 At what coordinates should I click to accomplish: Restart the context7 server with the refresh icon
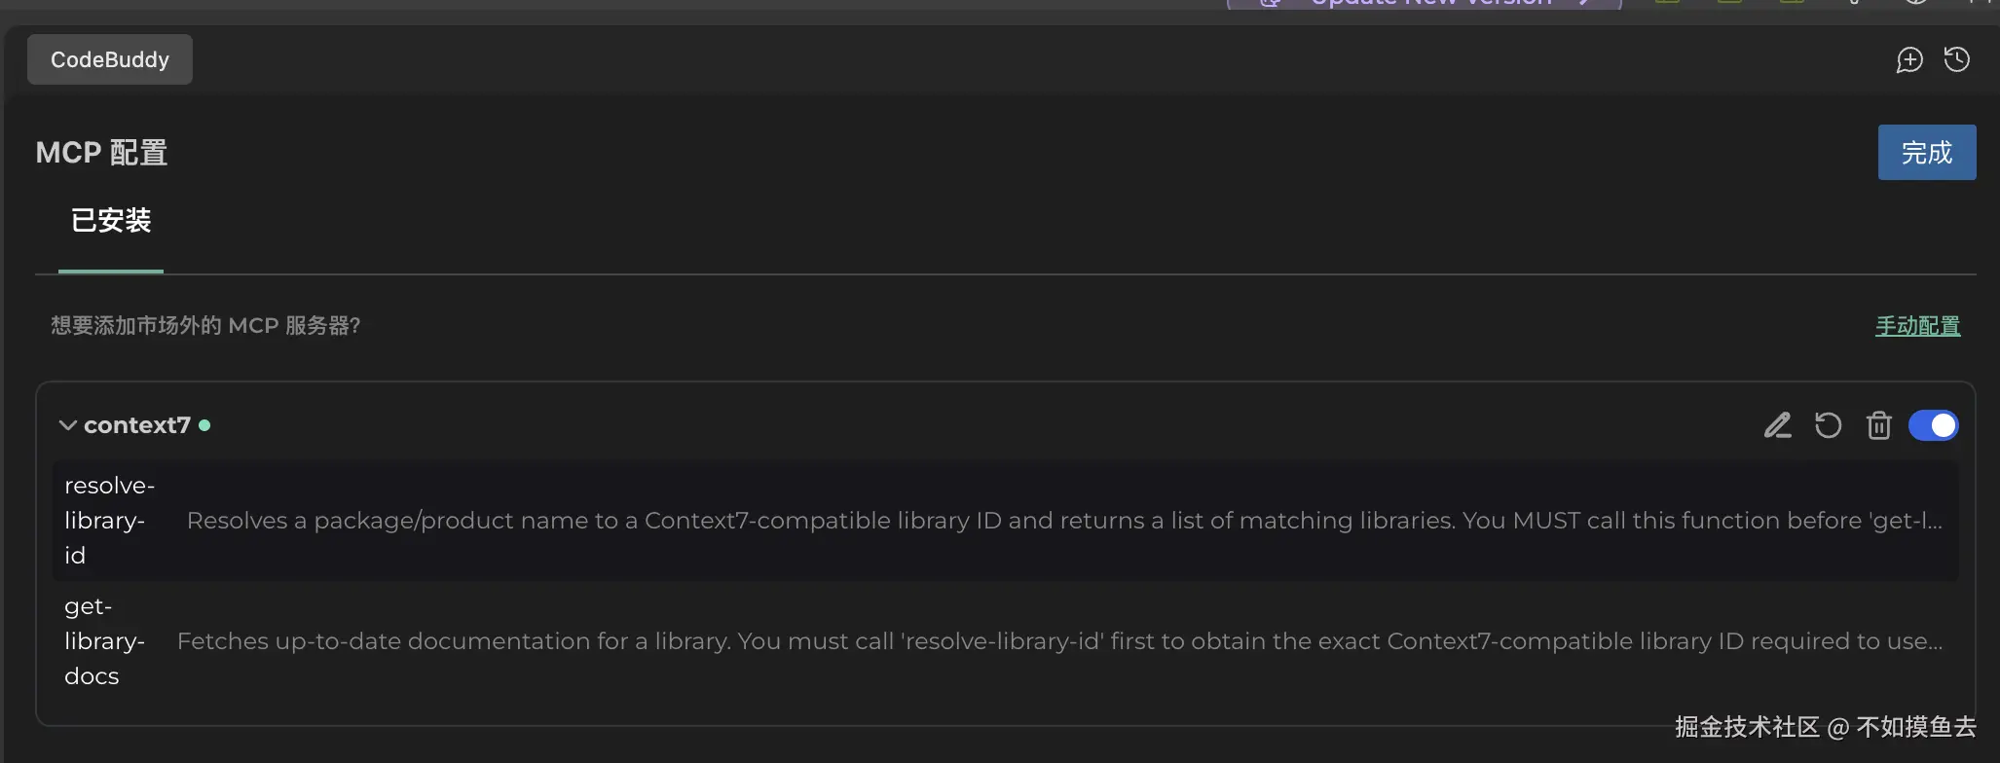[1828, 425]
